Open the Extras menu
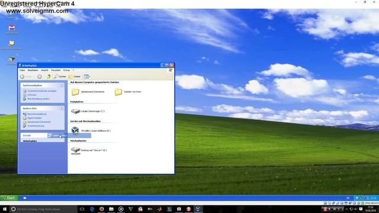The image size is (379, 213). (66, 70)
